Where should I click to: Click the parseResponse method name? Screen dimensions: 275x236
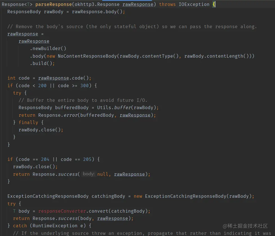(53, 5)
